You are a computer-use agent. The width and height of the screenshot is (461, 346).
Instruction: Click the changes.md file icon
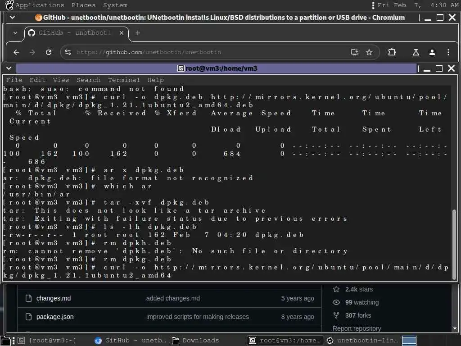(x=28, y=298)
